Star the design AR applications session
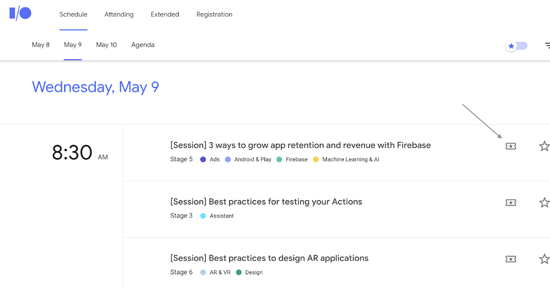This screenshot has height=288, width=550. click(x=544, y=259)
